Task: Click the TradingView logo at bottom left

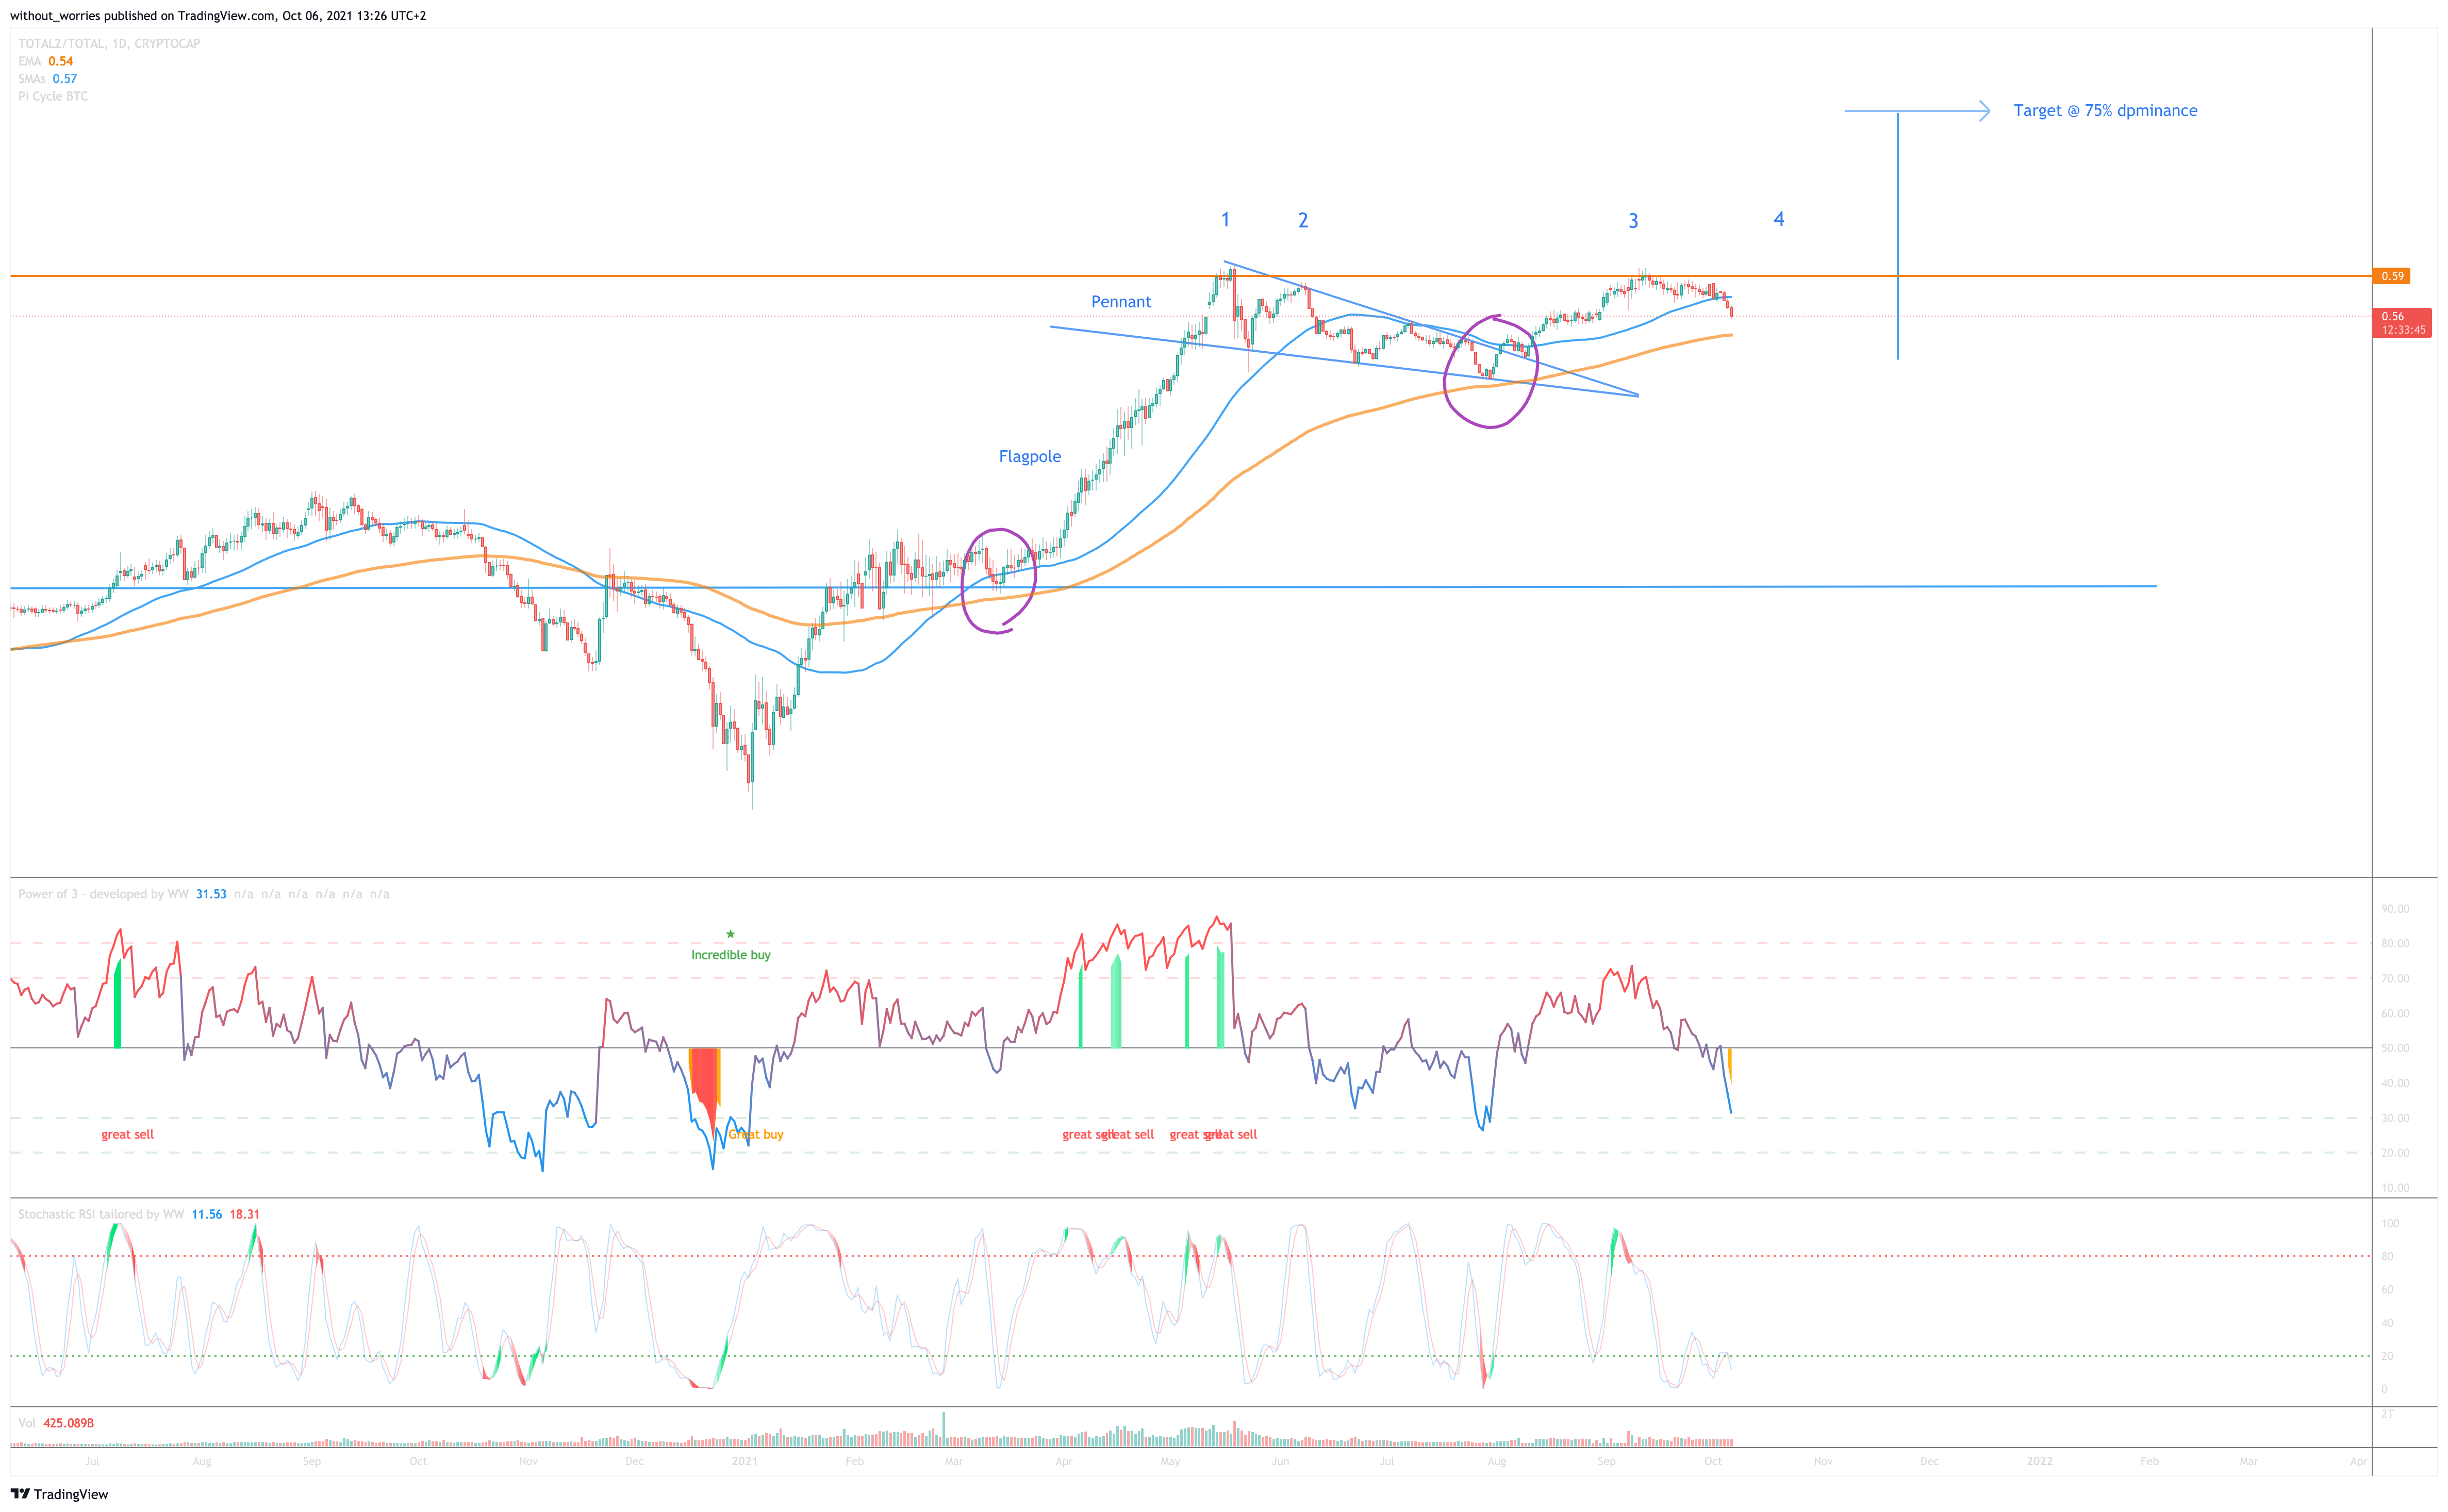Action: click(x=59, y=1494)
